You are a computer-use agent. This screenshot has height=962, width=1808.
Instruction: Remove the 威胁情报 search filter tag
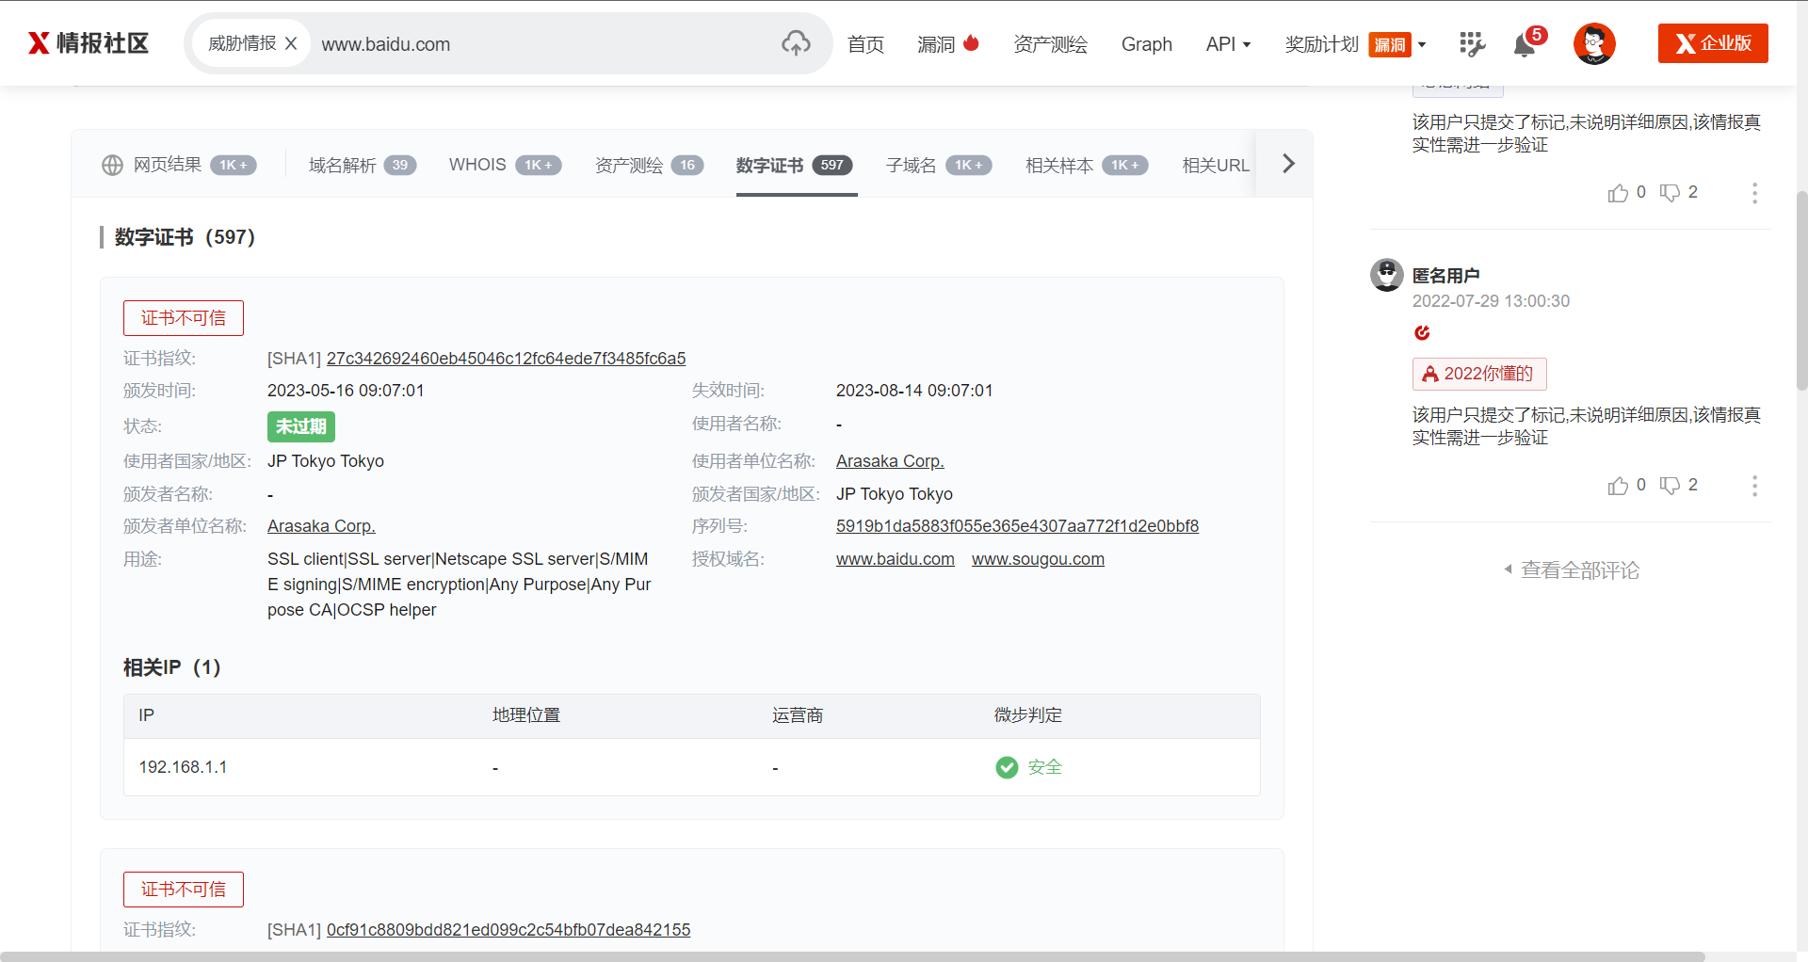click(291, 43)
